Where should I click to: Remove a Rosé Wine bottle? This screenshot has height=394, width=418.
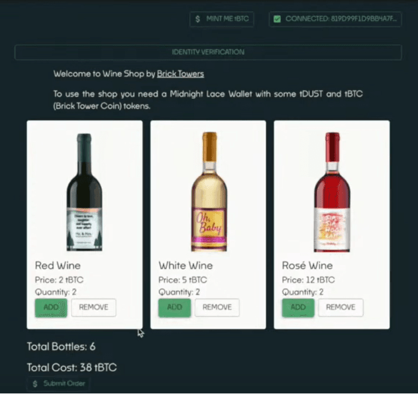tap(341, 307)
